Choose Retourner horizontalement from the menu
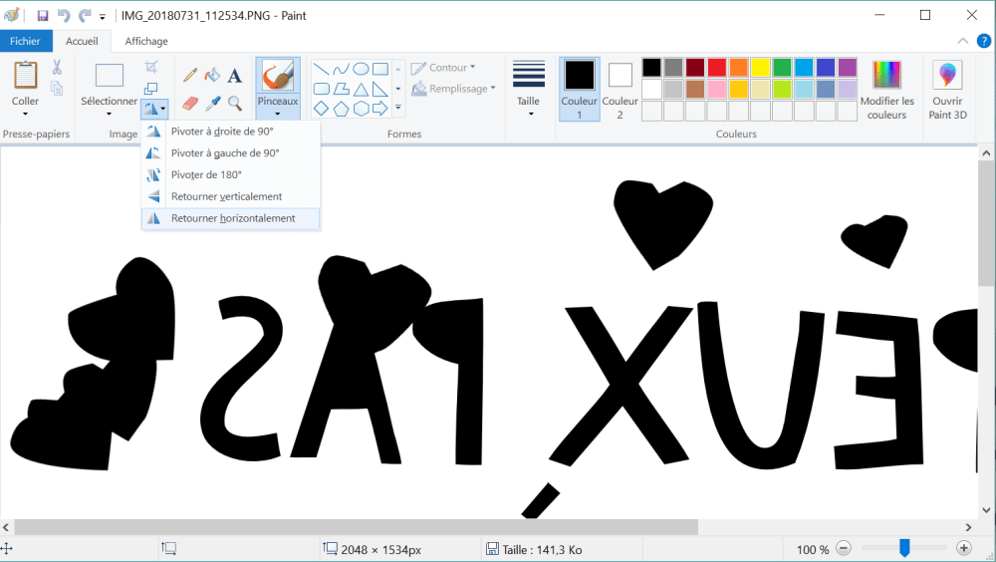This screenshot has width=996, height=562. coord(232,218)
